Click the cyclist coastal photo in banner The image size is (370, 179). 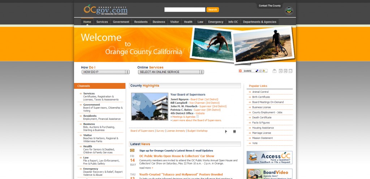[x=263, y=45]
